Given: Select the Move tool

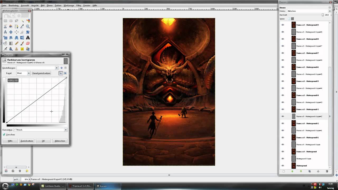Looking at the screenshot, I should tap(11, 32).
